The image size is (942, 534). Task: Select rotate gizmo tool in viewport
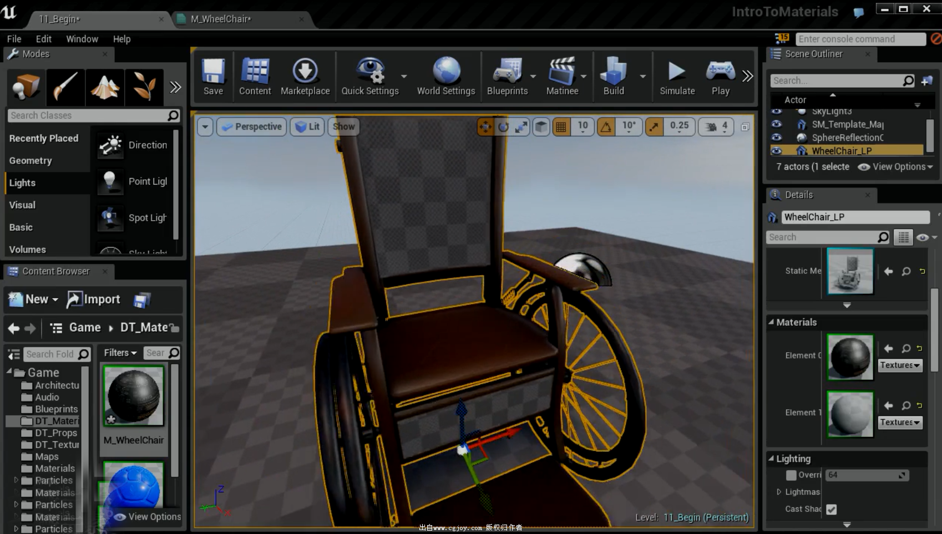point(503,127)
